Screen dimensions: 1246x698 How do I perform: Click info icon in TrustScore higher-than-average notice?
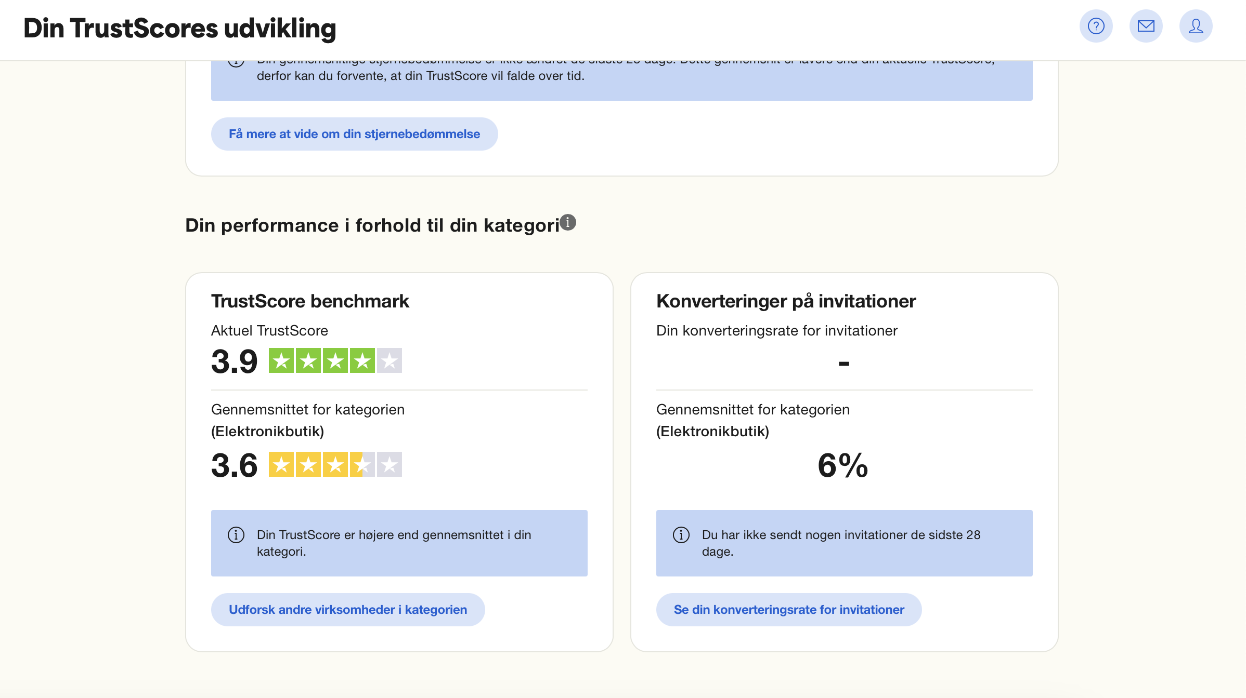tap(236, 535)
